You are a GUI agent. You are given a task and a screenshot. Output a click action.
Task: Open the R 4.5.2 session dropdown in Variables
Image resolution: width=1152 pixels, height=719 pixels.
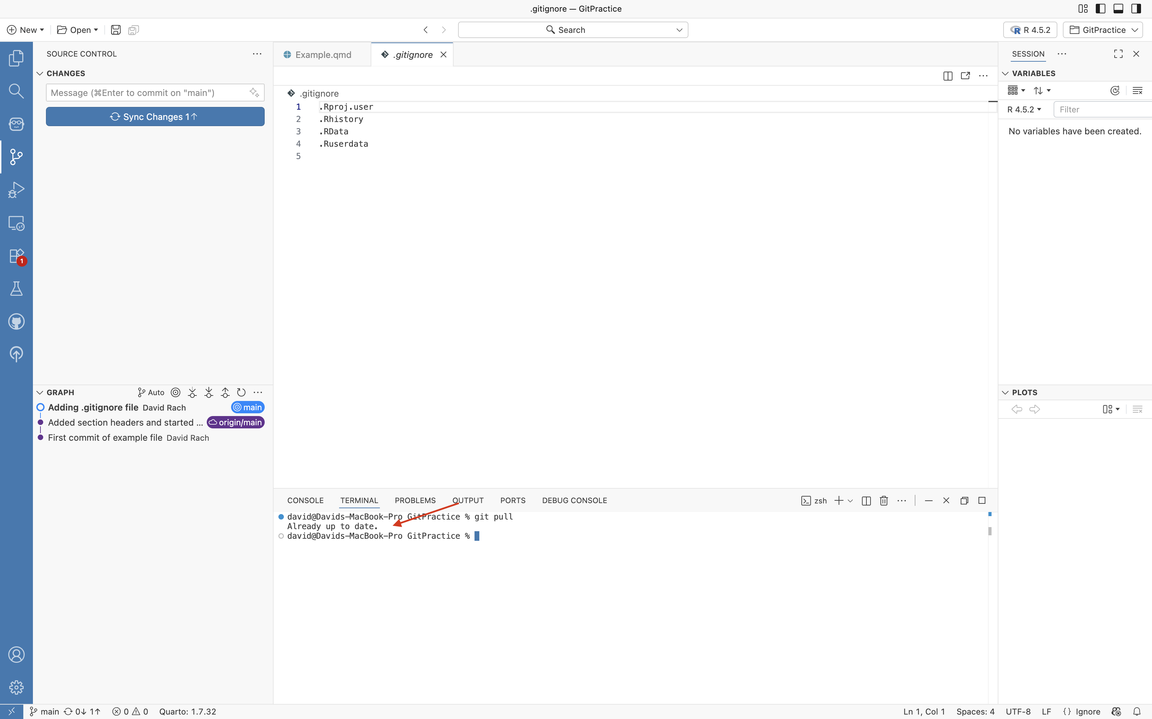click(1023, 109)
